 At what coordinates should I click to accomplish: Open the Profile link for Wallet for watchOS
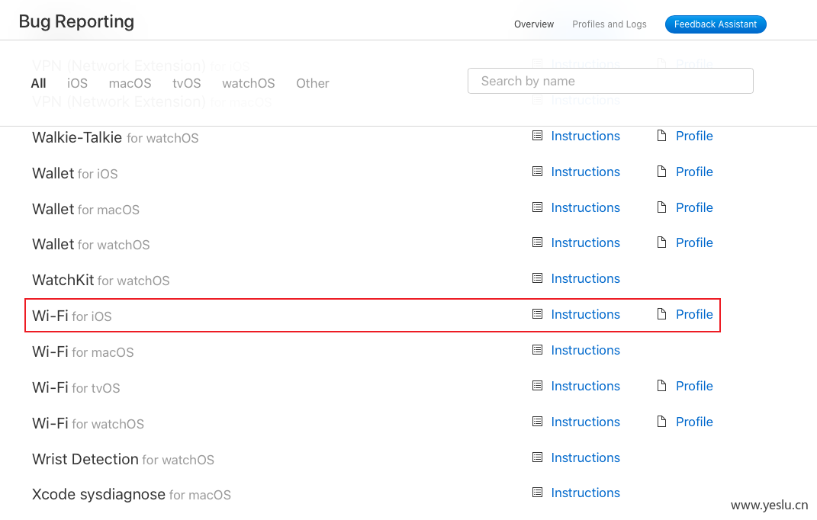[x=694, y=242]
